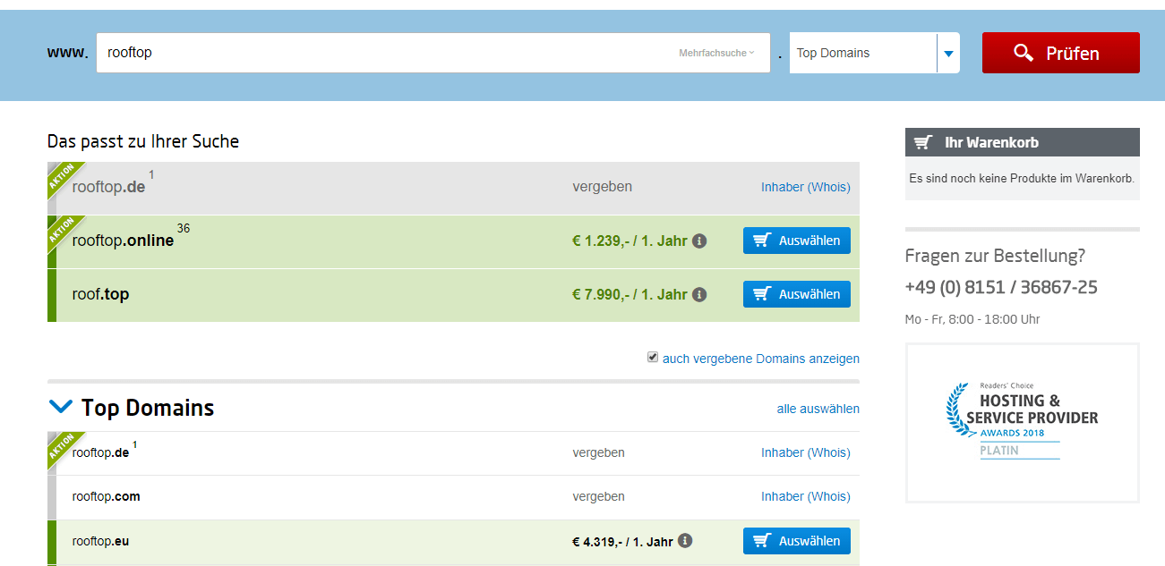Image resolution: width=1165 pixels, height=566 pixels.
Task: Click the roof.top domain name
Action: [100, 294]
